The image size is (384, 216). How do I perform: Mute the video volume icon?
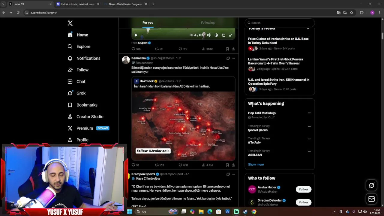(x=209, y=35)
